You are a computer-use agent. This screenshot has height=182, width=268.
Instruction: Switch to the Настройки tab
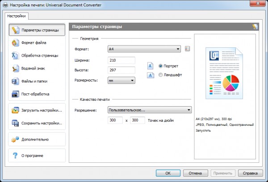point(17,16)
